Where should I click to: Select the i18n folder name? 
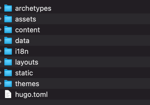tap(22, 51)
